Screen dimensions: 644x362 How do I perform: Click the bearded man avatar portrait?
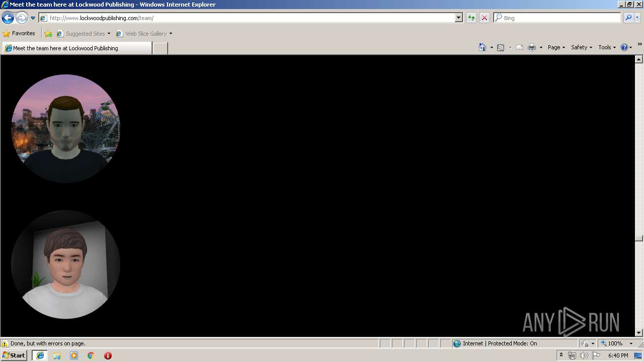coord(65,129)
